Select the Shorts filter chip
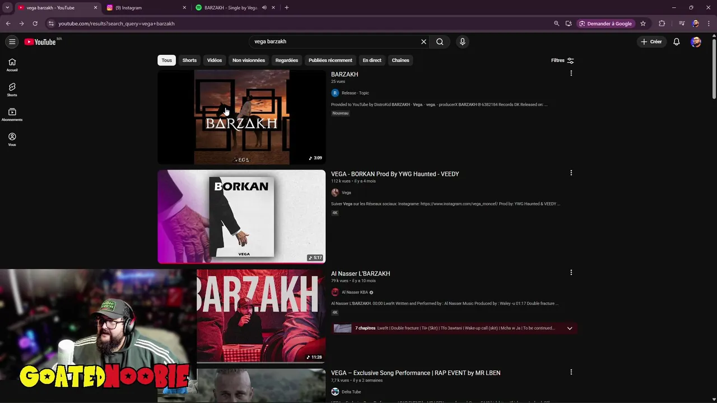The height and width of the screenshot is (403, 717). click(x=189, y=60)
